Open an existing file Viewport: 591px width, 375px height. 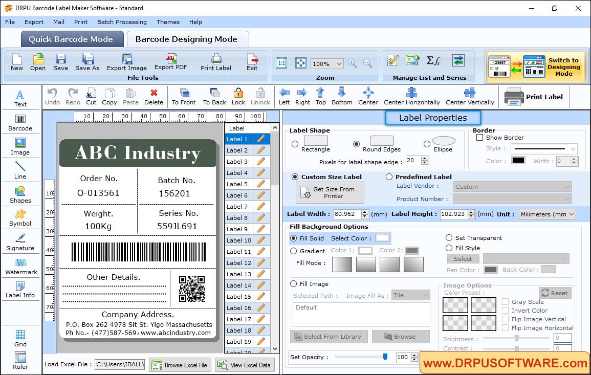coord(38,62)
